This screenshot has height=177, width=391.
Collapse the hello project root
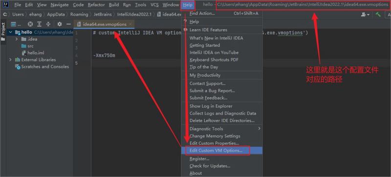10,32
